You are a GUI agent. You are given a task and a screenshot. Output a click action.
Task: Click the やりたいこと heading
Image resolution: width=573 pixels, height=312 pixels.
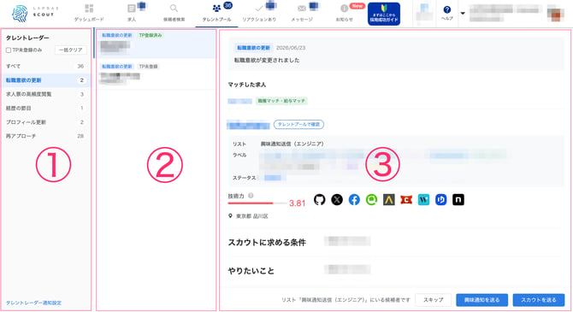[x=251, y=271]
